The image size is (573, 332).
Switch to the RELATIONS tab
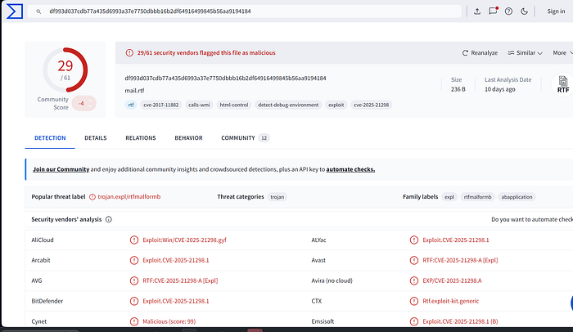(x=141, y=138)
